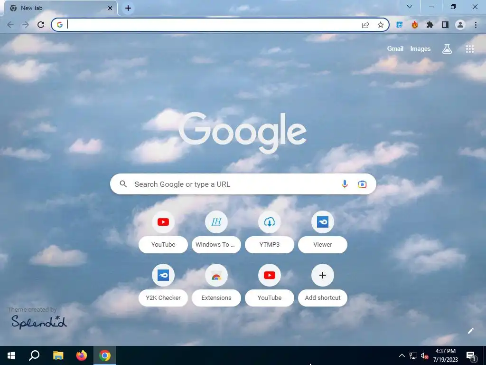Toggle the side panel icon
Screen dimensions: 486x365
pyautogui.click(x=445, y=25)
